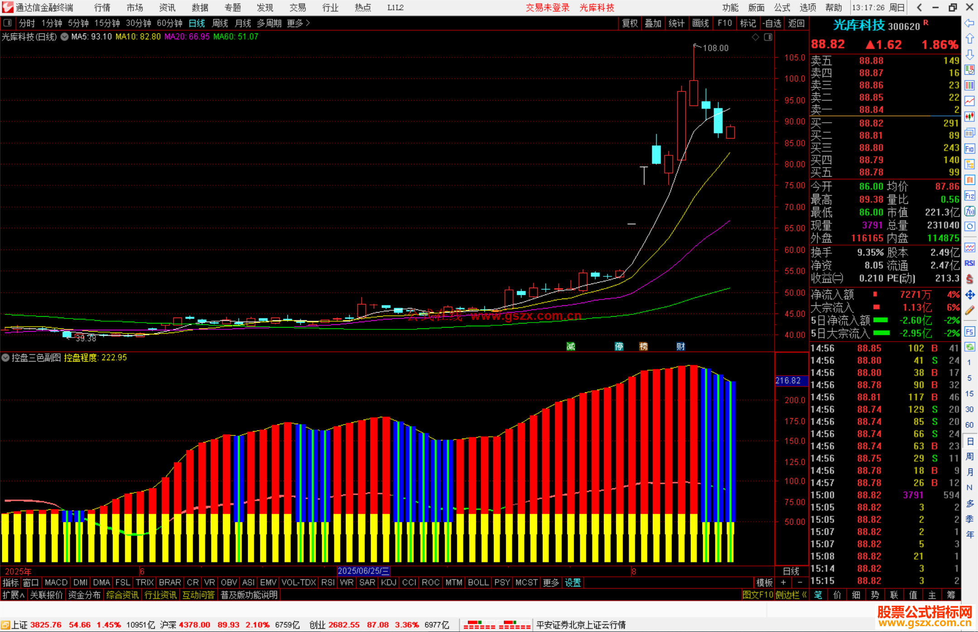
Task: Switch to the 60分钟 tab
Action: [x=169, y=23]
